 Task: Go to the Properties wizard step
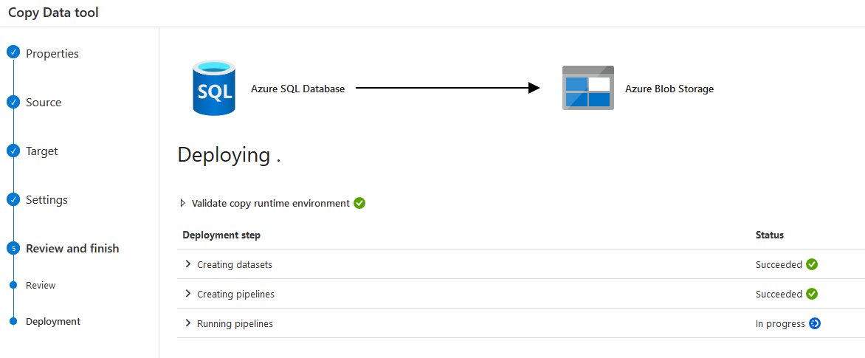(x=52, y=54)
